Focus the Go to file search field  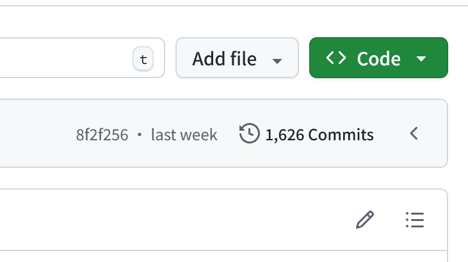tap(81, 58)
